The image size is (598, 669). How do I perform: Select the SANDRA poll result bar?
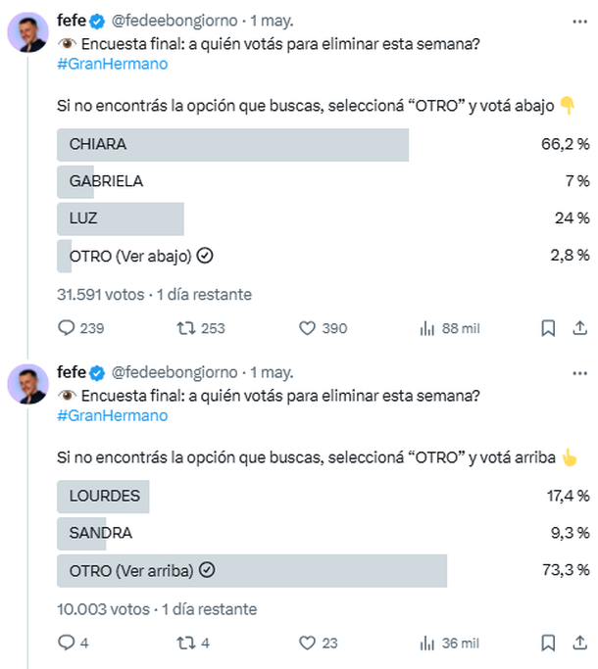click(x=88, y=534)
